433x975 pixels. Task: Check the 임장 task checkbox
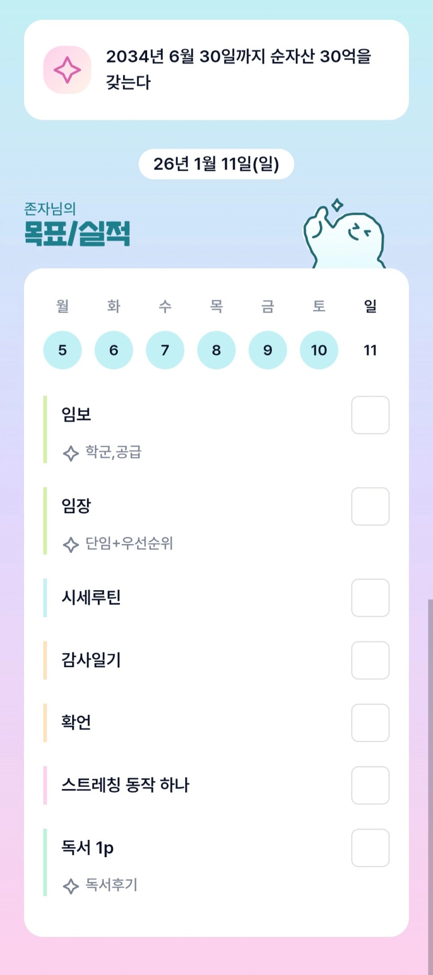pyautogui.click(x=370, y=506)
